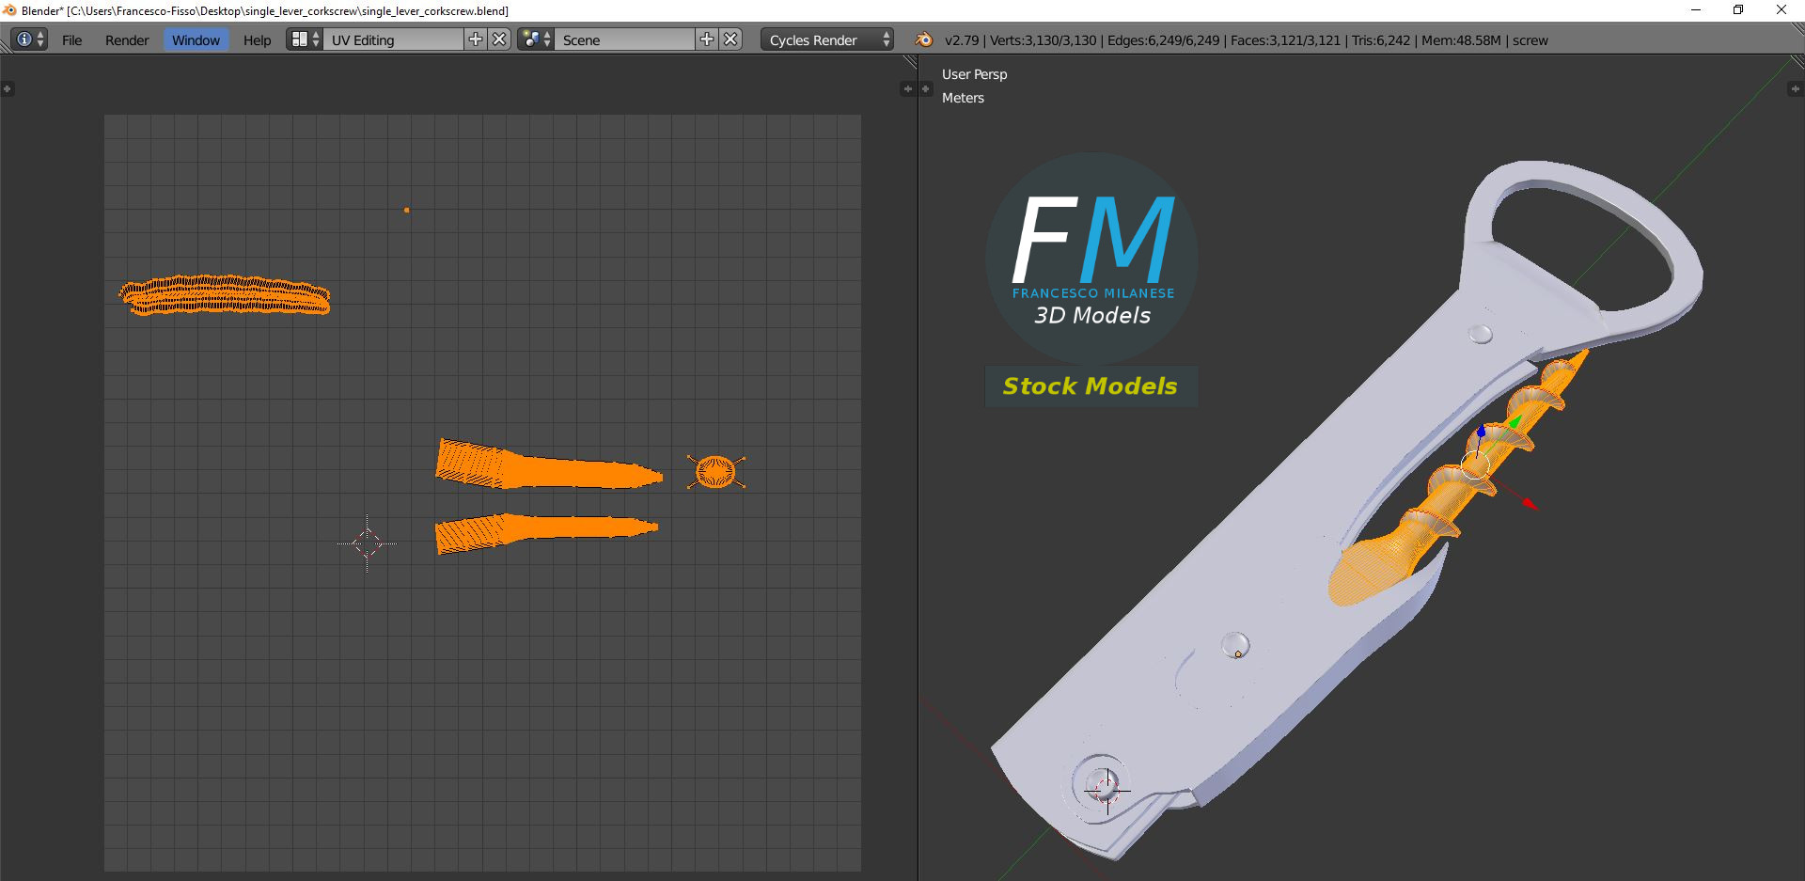Open the Help menu

point(257,40)
